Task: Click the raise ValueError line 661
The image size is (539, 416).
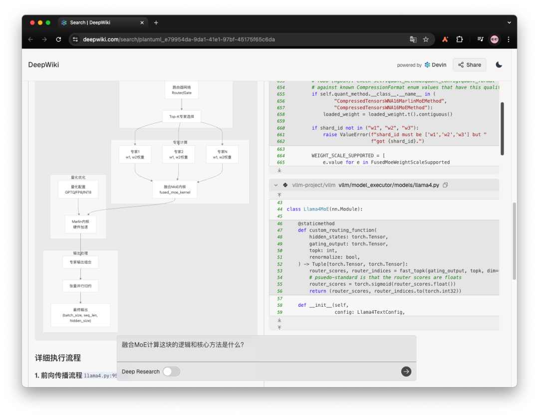Action: [405, 135]
